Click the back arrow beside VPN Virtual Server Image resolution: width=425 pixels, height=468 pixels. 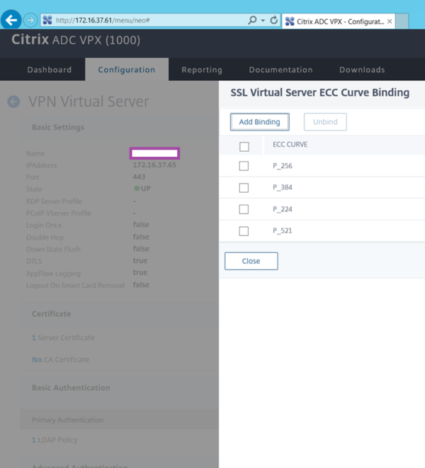[13, 101]
